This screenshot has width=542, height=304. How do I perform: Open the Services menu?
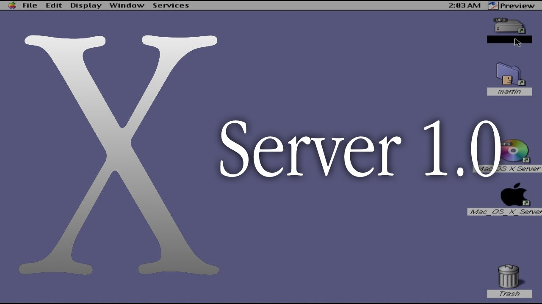tap(171, 5)
